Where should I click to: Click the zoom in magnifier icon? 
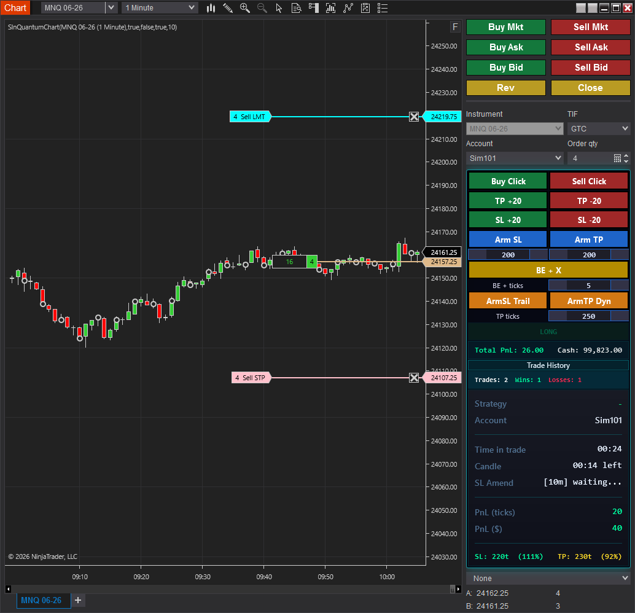245,8
